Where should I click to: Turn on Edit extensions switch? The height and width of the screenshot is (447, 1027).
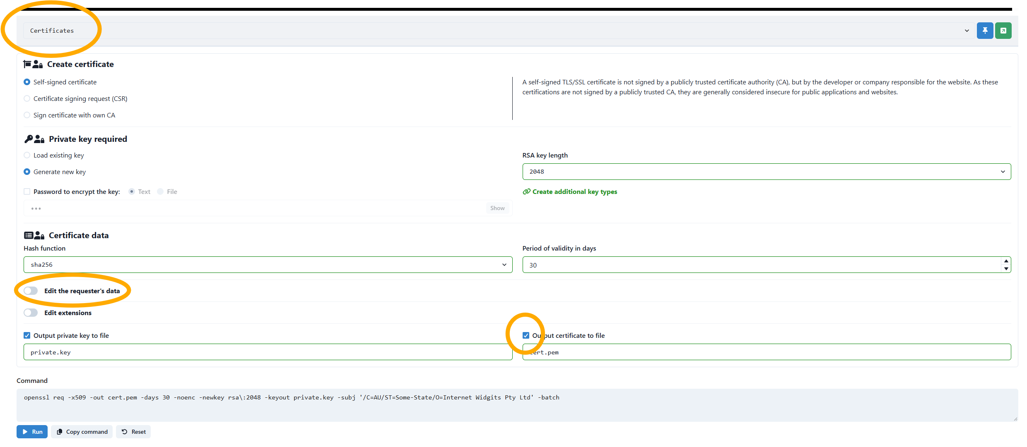(31, 313)
